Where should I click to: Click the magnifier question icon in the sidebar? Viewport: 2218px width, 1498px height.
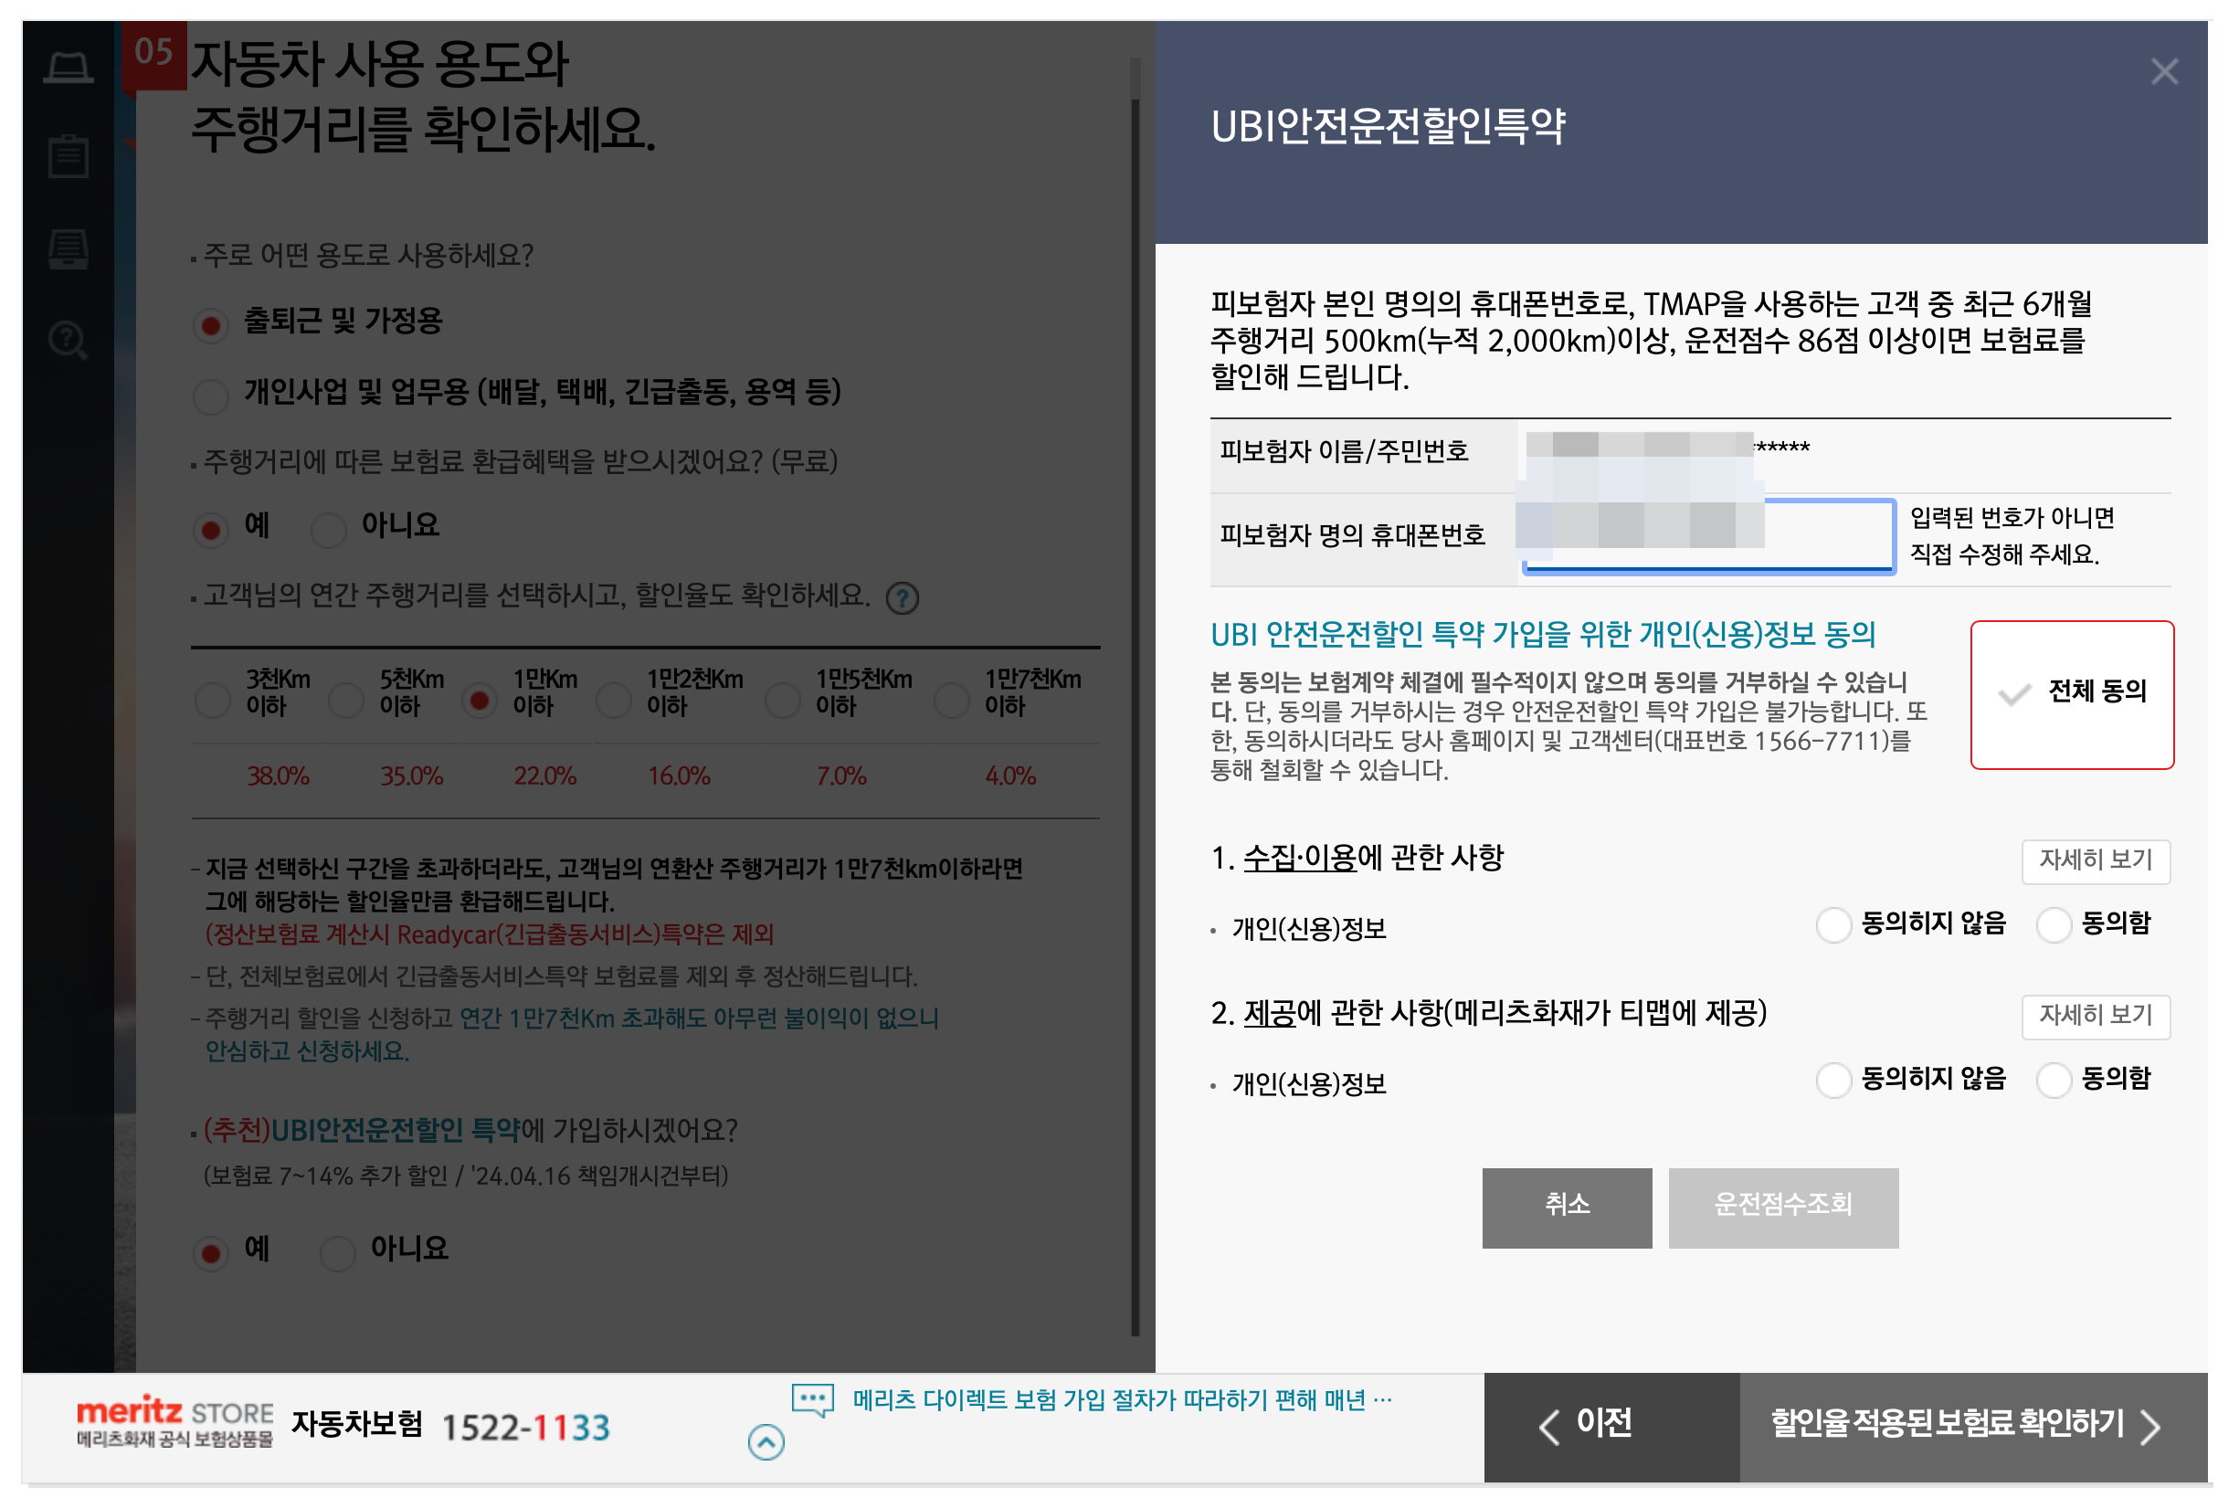pos(68,340)
